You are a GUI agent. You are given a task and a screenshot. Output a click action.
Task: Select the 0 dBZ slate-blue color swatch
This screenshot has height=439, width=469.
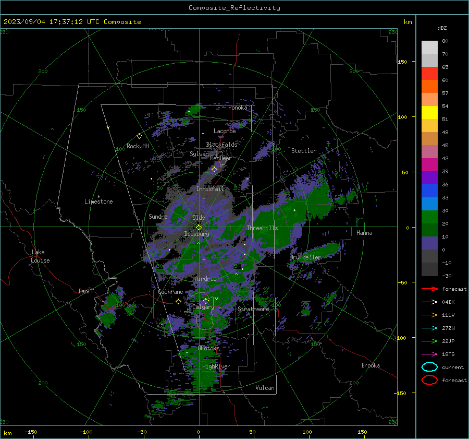(x=429, y=243)
